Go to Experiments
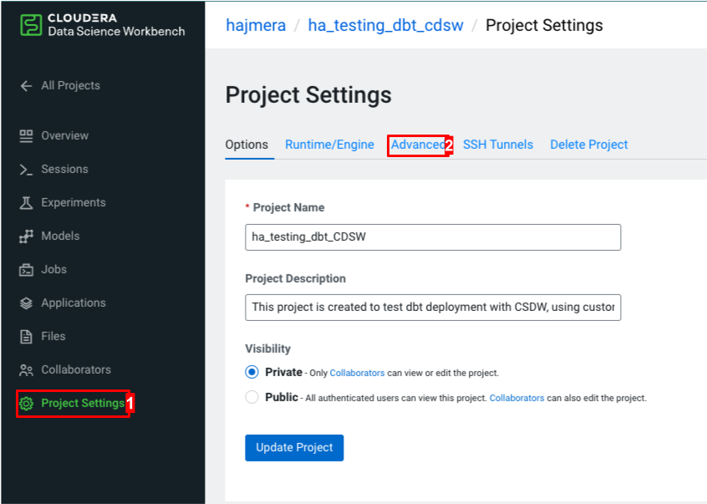The width and height of the screenshot is (707, 504). (71, 202)
